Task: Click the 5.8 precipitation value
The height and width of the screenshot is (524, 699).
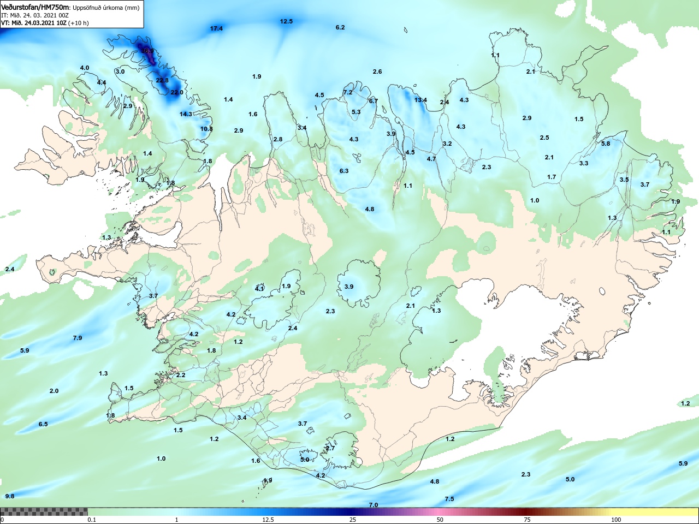Action: (606, 144)
